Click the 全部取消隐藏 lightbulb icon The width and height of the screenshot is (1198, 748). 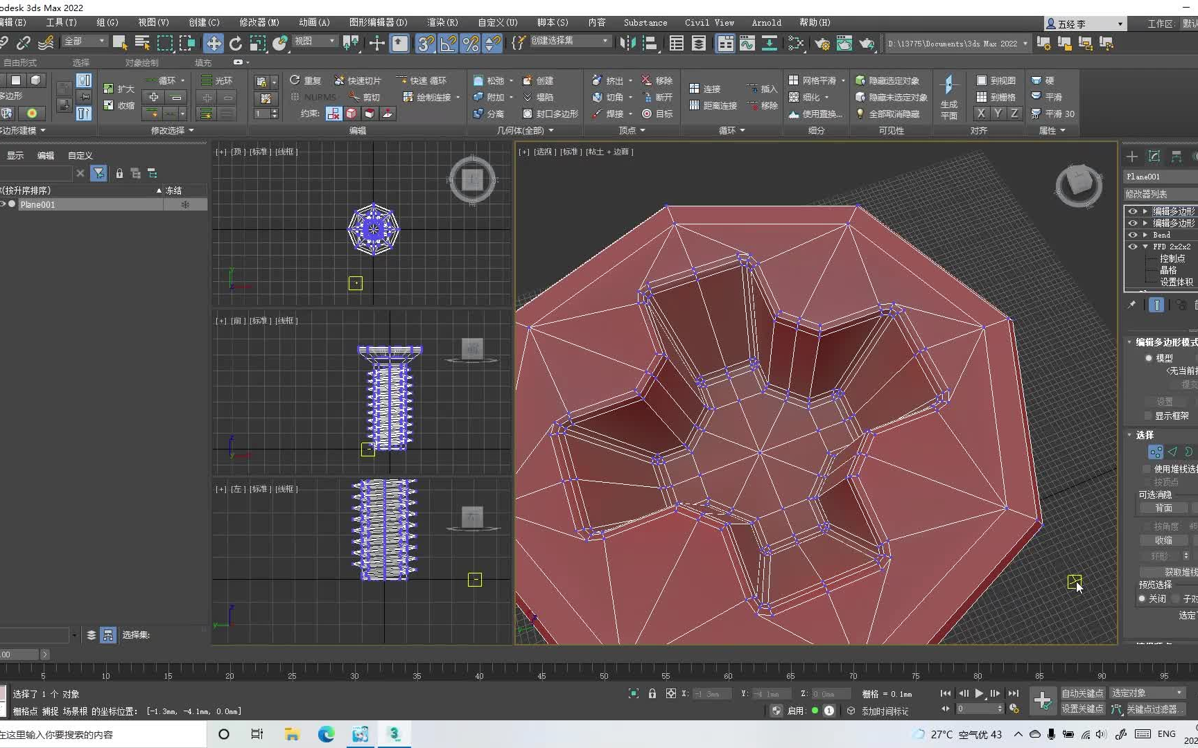[x=862, y=114]
